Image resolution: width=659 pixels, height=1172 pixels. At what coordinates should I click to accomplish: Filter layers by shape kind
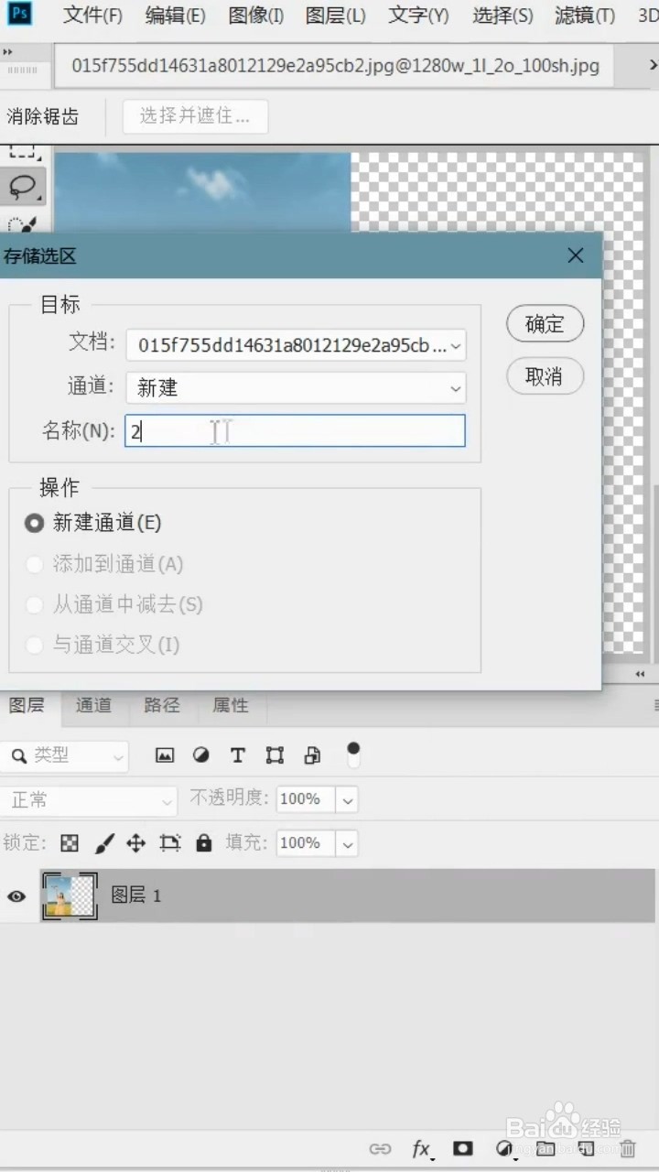275,755
